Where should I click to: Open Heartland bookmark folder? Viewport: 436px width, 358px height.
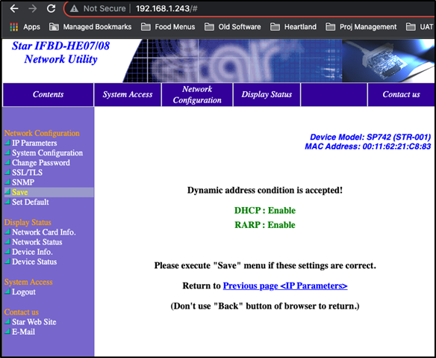(293, 27)
